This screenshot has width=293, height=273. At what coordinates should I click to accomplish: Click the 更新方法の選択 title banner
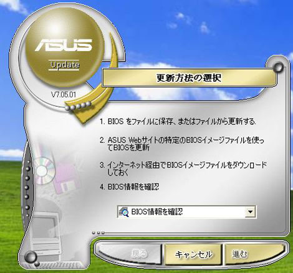[x=189, y=78]
